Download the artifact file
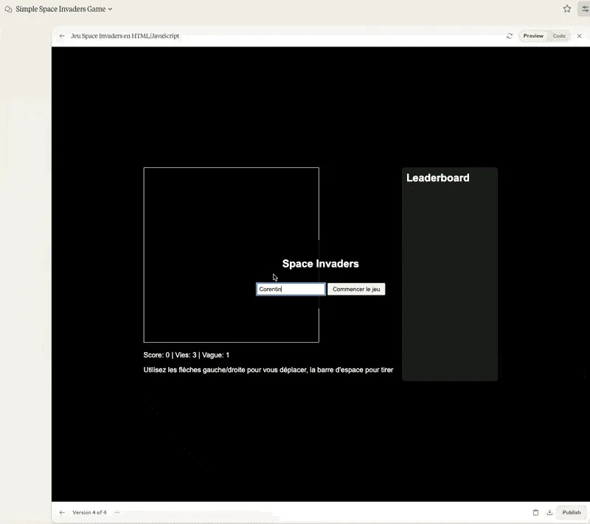 (x=549, y=512)
